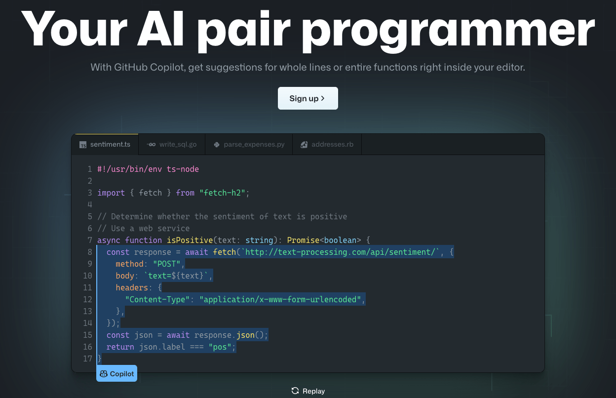
Task: Activate the sentiment.ts tab label
Action: click(x=110, y=145)
